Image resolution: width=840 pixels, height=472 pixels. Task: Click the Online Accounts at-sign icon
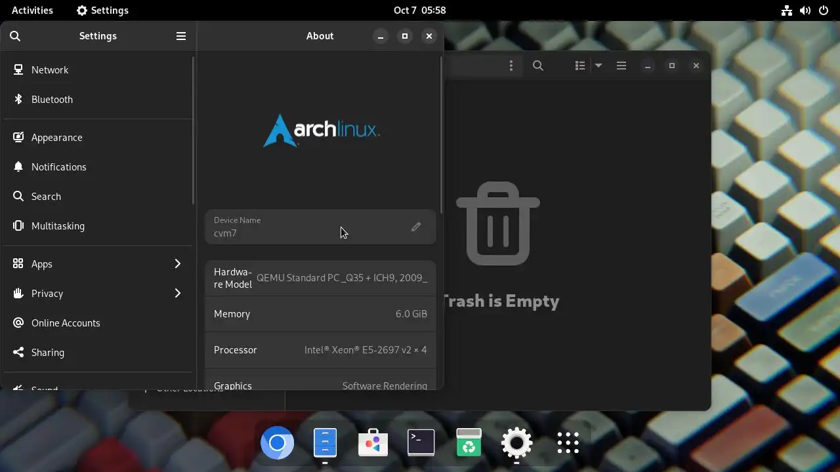click(x=18, y=323)
